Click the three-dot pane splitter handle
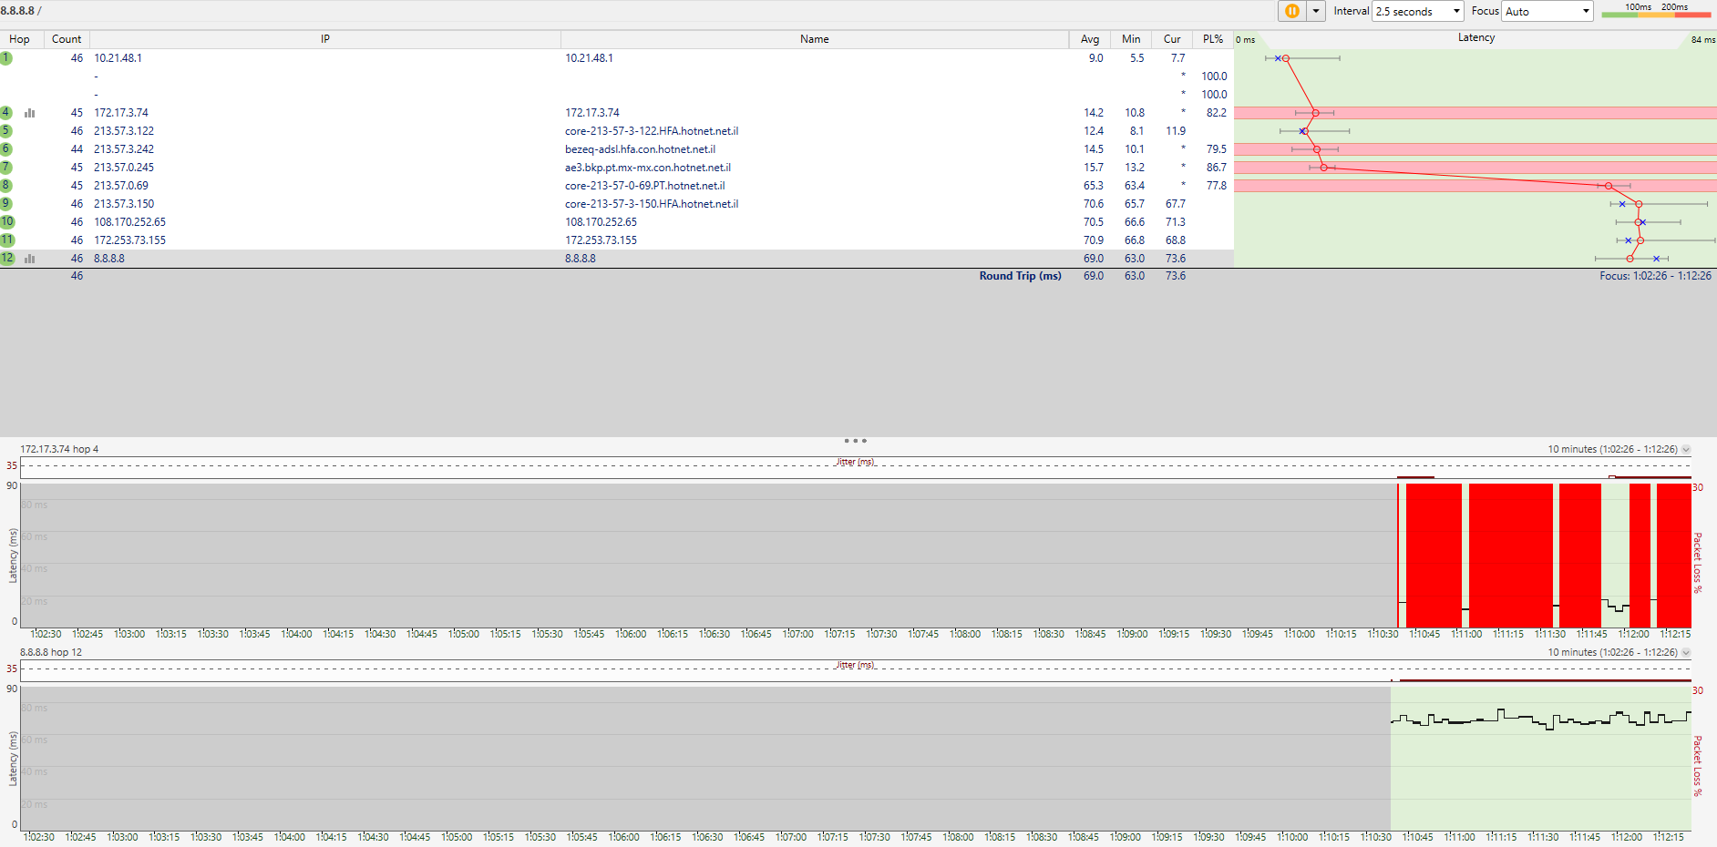 pos(855,441)
